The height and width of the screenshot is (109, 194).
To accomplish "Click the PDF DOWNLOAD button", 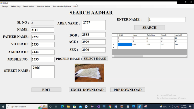I will click(x=128, y=90).
